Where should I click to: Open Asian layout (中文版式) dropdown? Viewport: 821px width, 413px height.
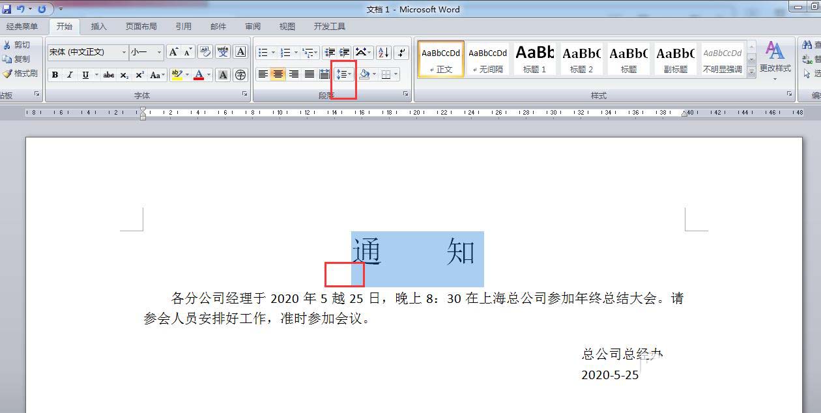(364, 52)
